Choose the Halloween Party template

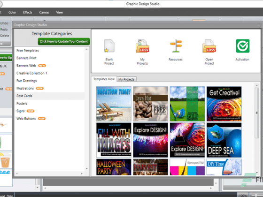pos(114,167)
